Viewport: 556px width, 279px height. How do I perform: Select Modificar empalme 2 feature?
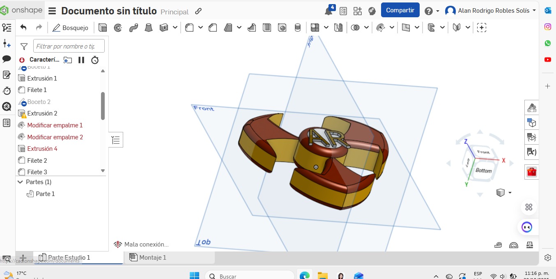click(55, 137)
